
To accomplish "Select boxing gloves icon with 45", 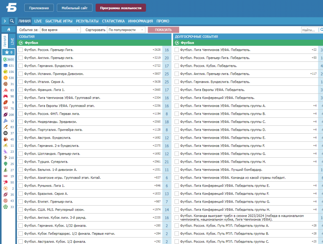I will [x=5, y=139].
